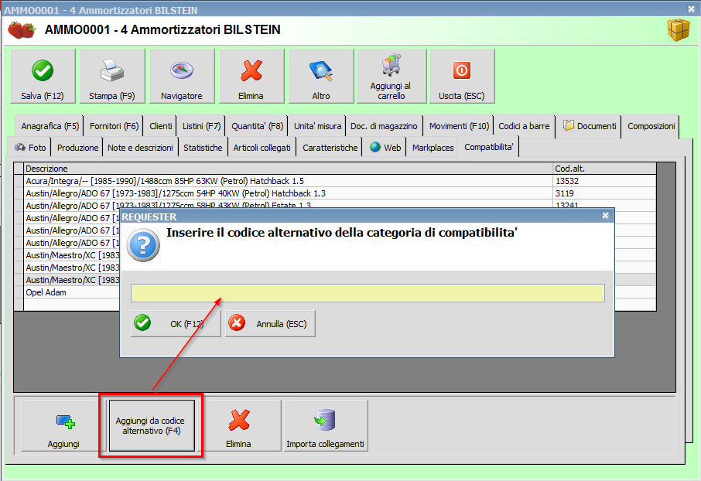This screenshot has width=701, height=481.
Task: Open the Altro magnifier button
Action: tap(321, 77)
